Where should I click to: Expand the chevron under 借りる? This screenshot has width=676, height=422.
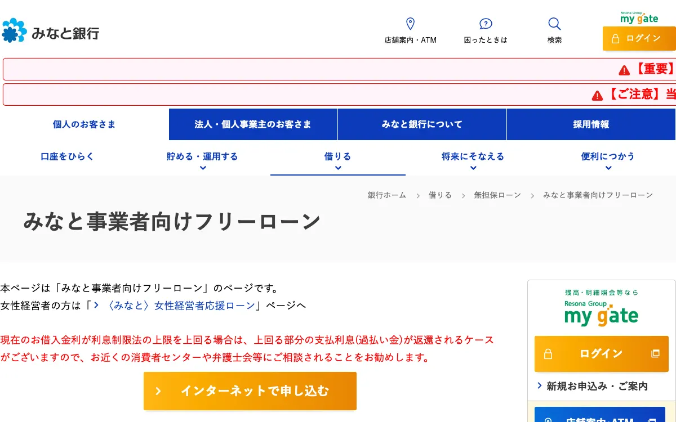pos(338,168)
